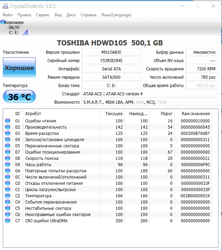Click rotation speed field 7200 RPM
The height and width of the screenshot is (250, 222).
click(202, 69)
